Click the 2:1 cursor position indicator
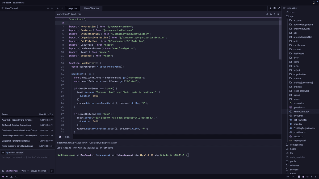This screenshot has height=179, width=319. click(287, 177)
